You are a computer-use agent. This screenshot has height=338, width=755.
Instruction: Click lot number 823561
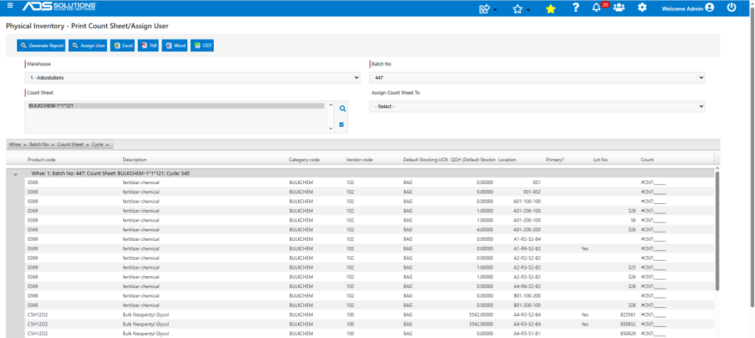click(628, 314)
